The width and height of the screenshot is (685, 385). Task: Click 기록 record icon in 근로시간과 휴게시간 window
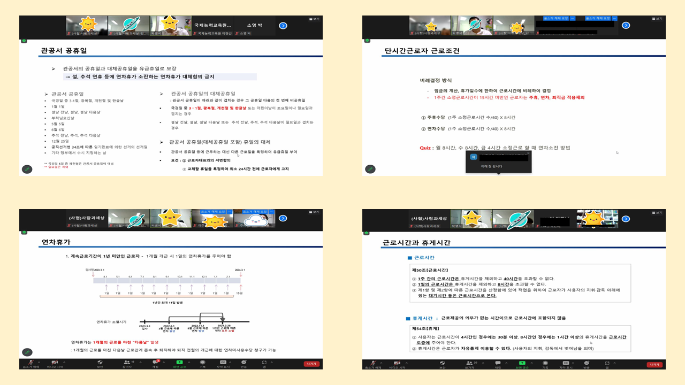point(545,363)
